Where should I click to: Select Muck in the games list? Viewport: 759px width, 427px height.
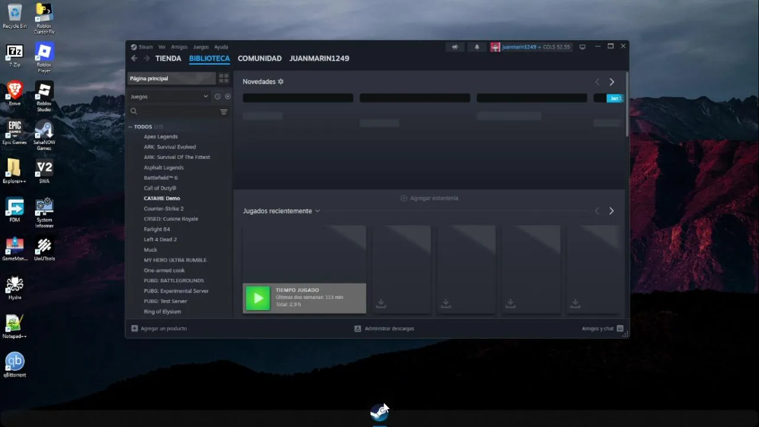(x=151, y=250)
